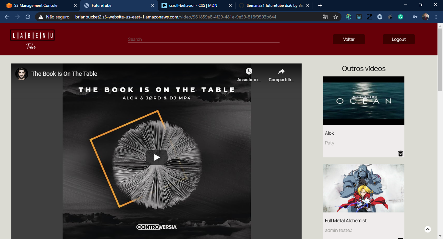Click the Voltar button
This screenshot has width=443, height=239.
349,39
